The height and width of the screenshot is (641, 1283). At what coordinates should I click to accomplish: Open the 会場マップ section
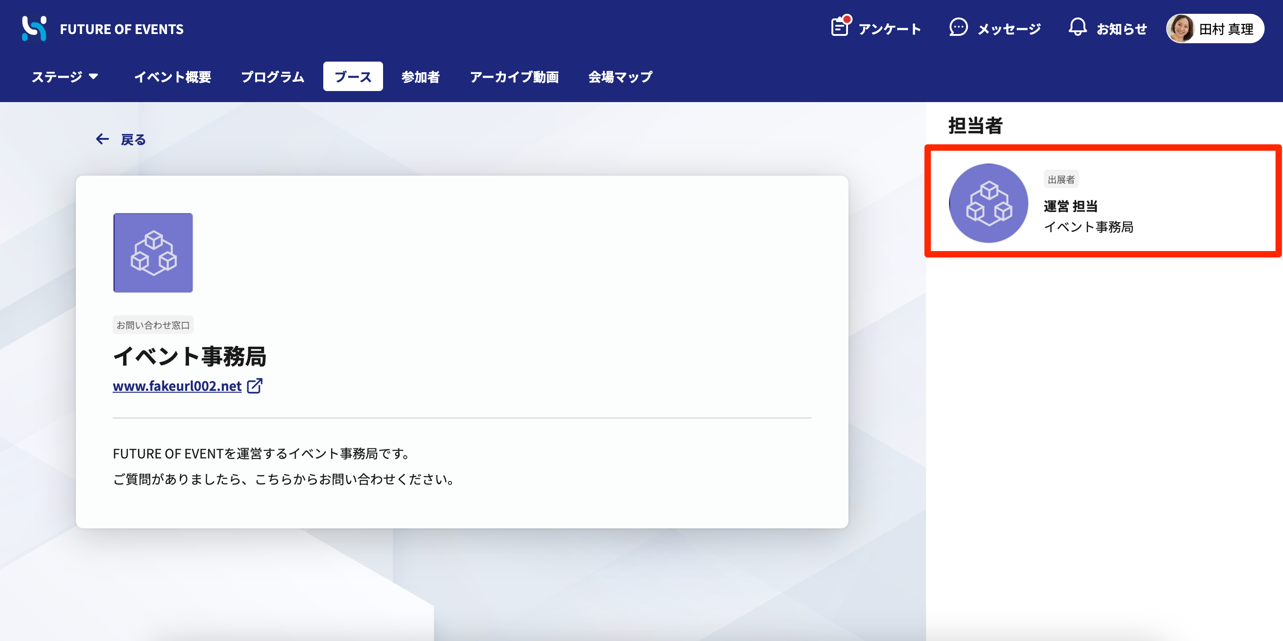[620, 77]
